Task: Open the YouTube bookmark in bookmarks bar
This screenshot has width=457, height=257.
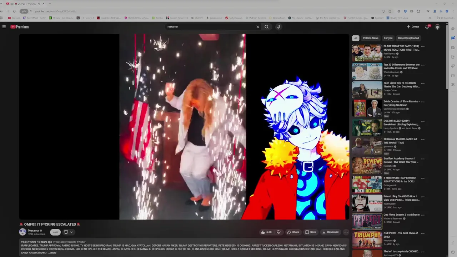Action: pyautogui.click(x=14, y=18)
